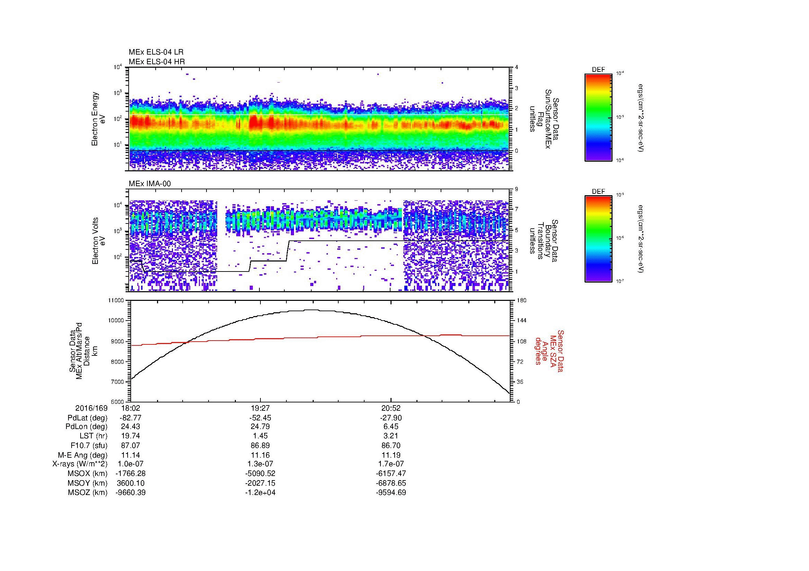The width and height of the screenshot is (809, 571).
Task: Click the PdLon value 24.79
Action: click(x=260, y=427)
